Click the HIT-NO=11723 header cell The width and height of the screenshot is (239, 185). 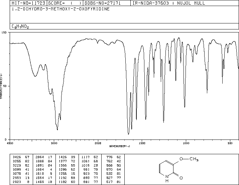(x=28, y=3)
